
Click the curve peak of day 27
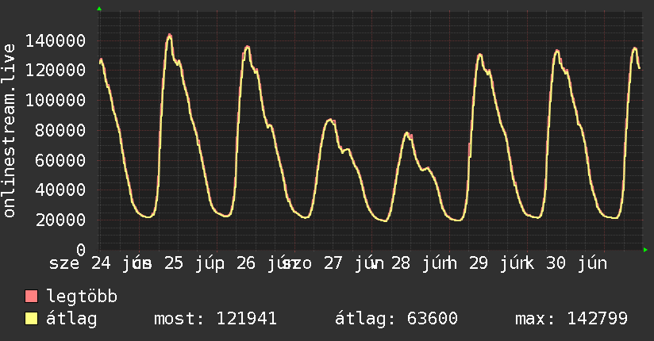click(330, 121)
